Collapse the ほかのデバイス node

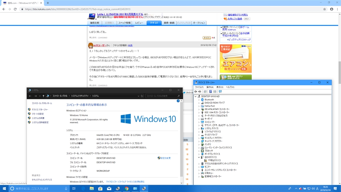pyautogui.click(x=199, y=157)
